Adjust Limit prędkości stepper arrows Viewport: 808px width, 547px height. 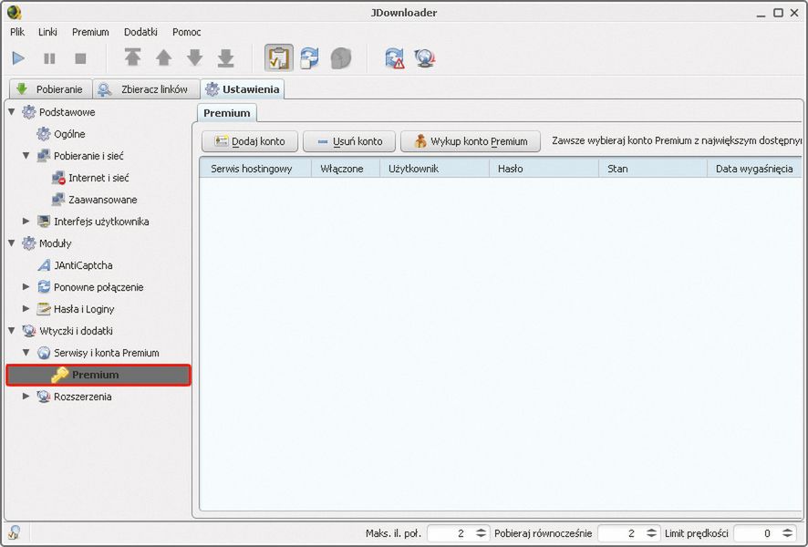point(787,533)
